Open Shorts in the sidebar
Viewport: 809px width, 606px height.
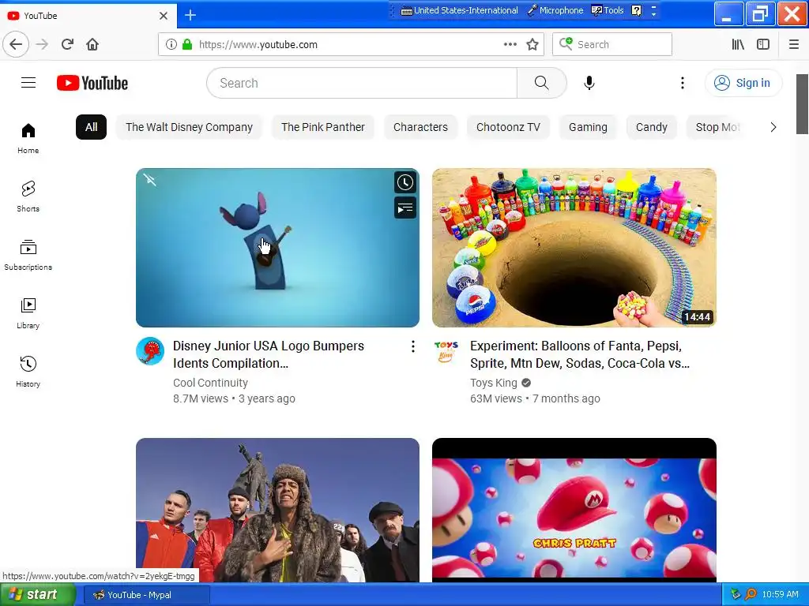pos(28,196)
